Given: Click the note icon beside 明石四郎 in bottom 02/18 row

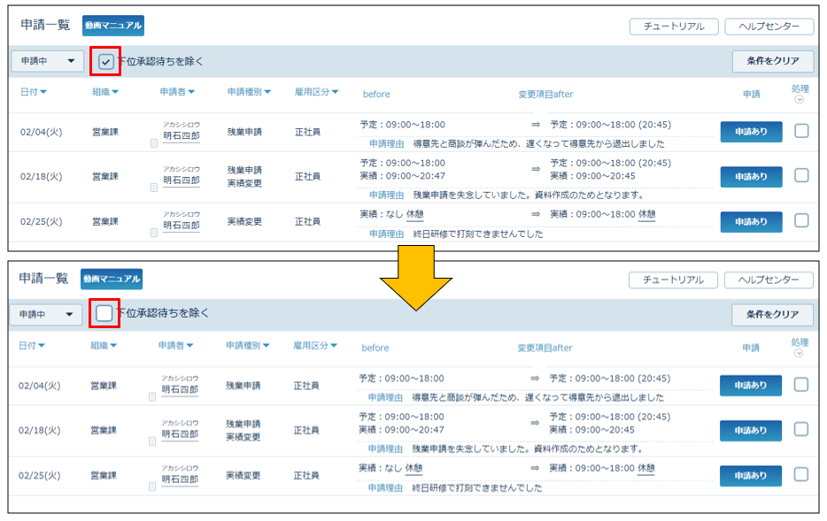Looking at the screenshot, I should point(153,441).
